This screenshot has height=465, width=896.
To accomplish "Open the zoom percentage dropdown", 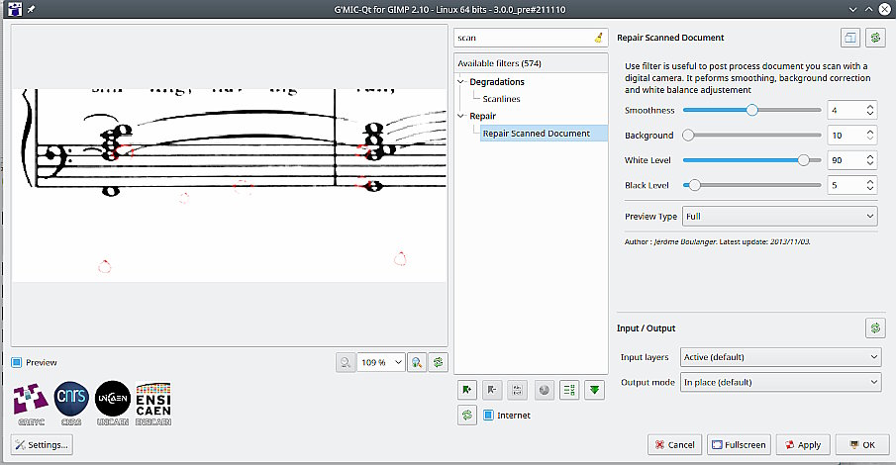I will coord(380,362).
